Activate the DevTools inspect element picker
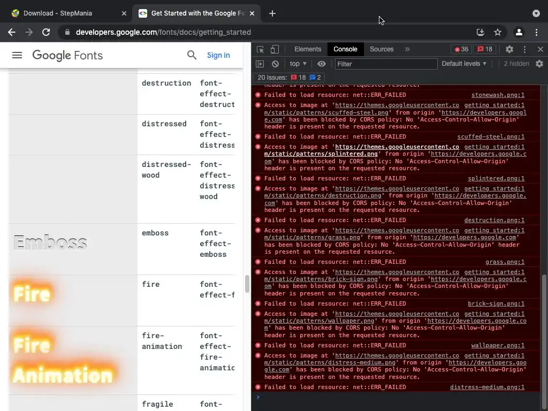The height and width of the screenshot is (411, 548). 261,49
